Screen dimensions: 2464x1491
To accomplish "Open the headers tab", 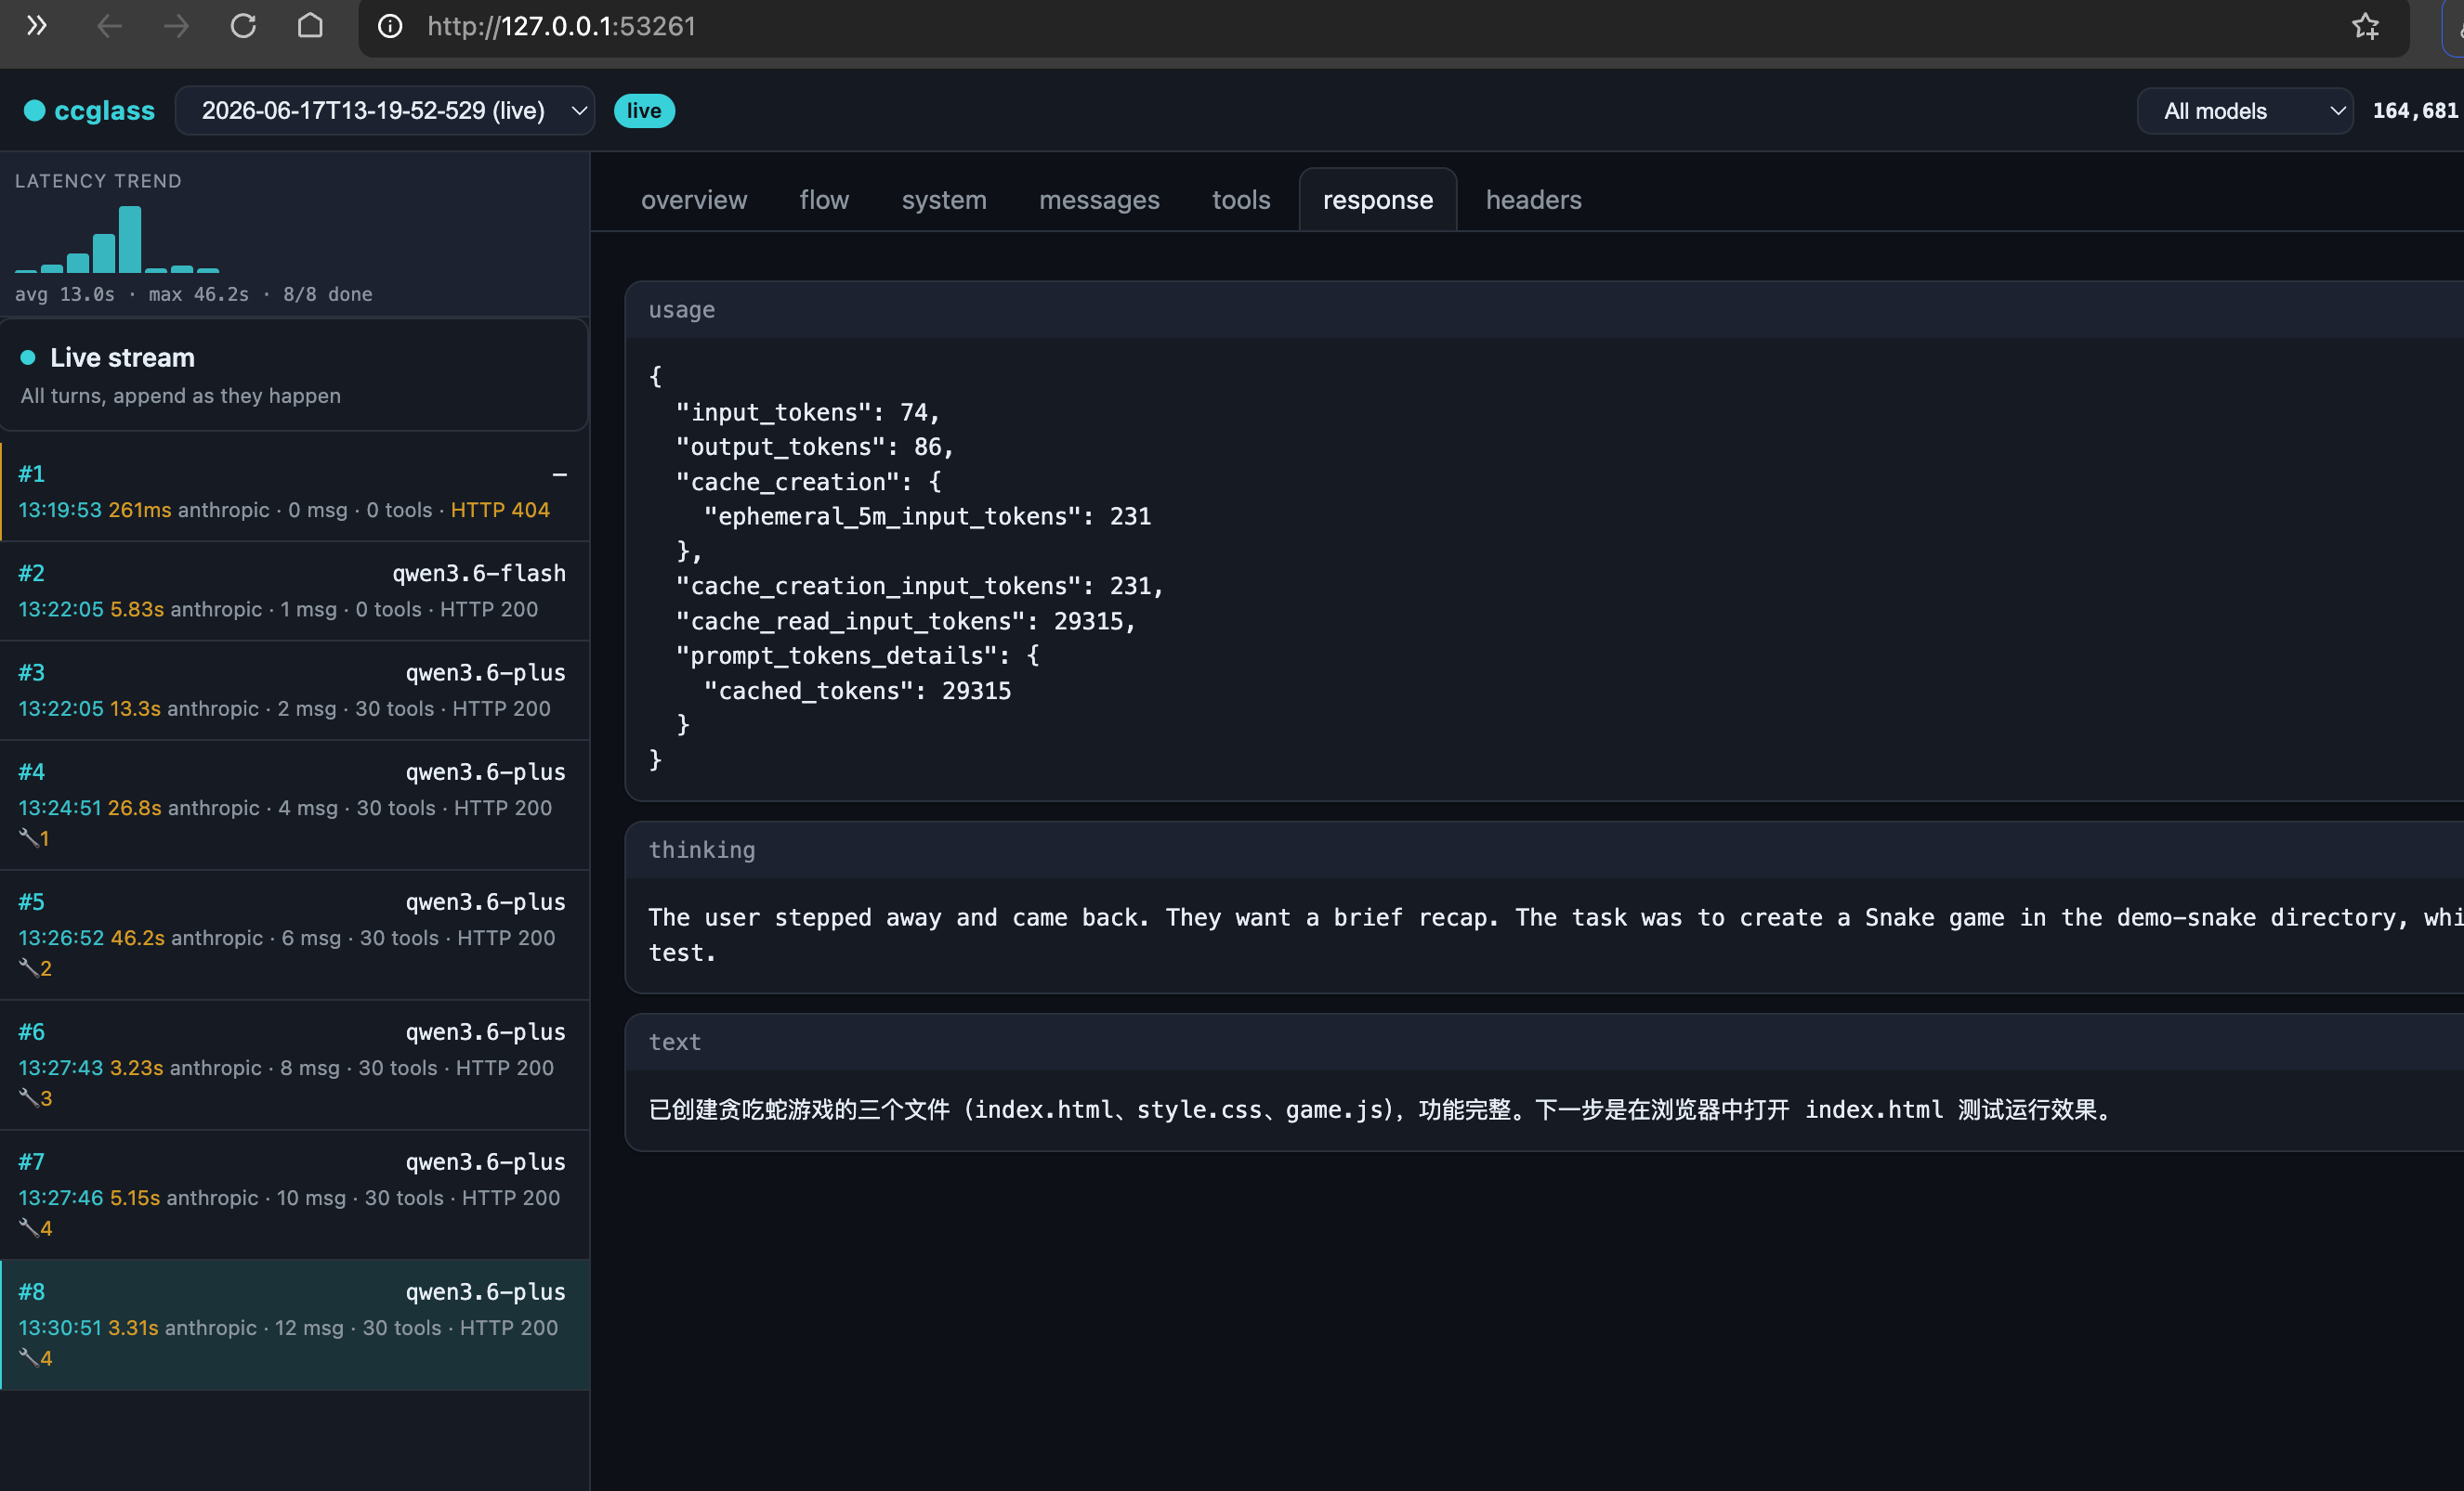I will 1533,200.
